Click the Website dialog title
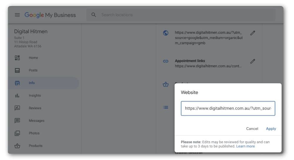 (189, 92)
